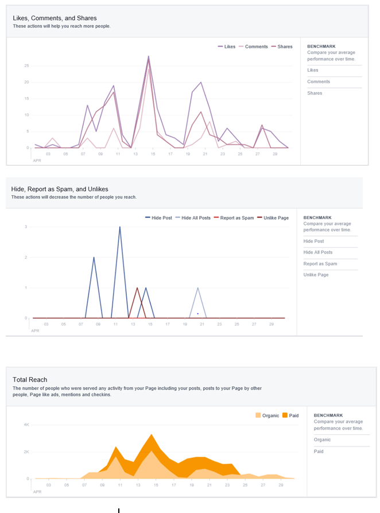Select Shares under the Benchmark panel
The width and height of the screenshot is (380, 513).
coord(315,93)
